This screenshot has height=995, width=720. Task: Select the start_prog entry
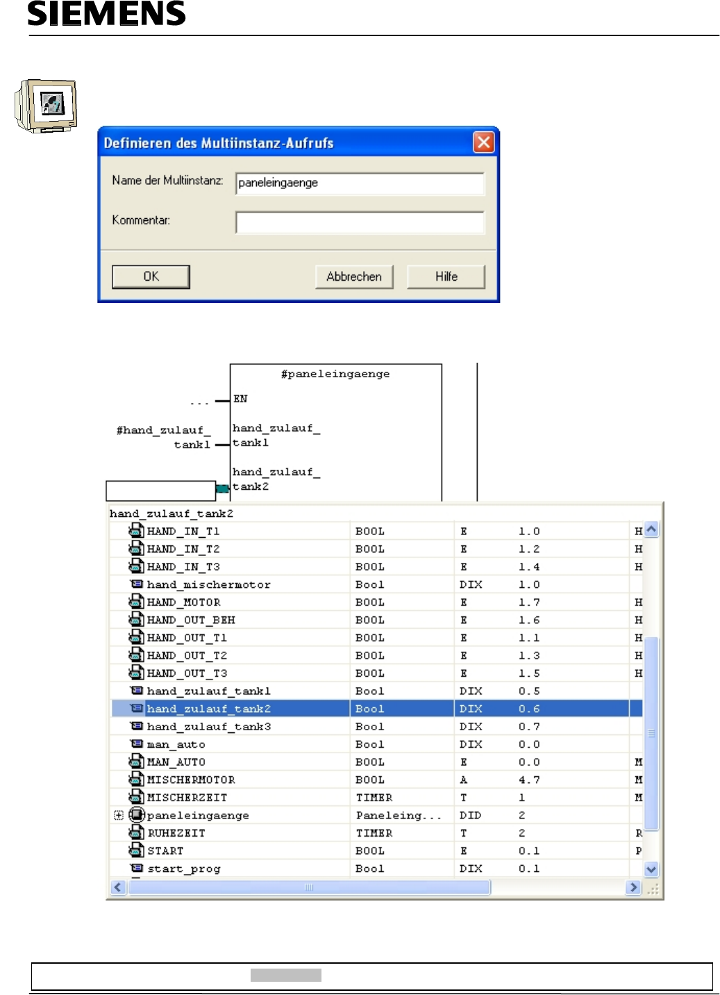pos(184,869)
